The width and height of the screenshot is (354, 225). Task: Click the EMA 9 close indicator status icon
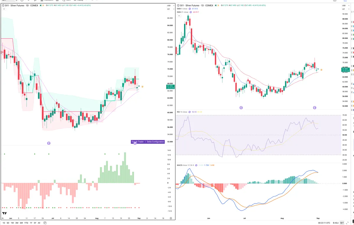pyautogui.click(x=190, y=9)
